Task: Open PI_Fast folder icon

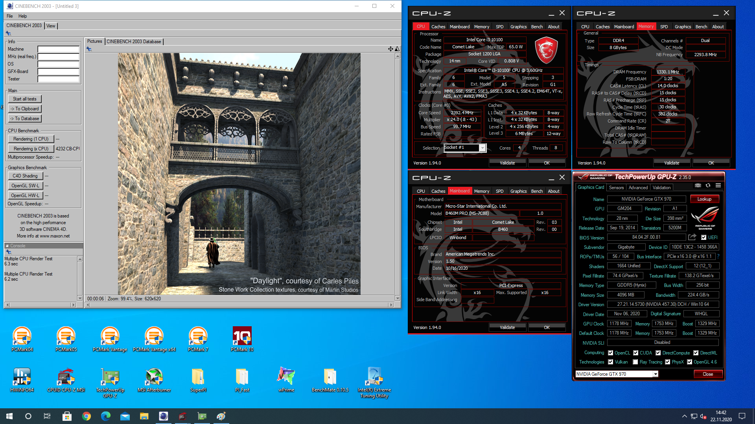Action: click(x=242, y=380)
